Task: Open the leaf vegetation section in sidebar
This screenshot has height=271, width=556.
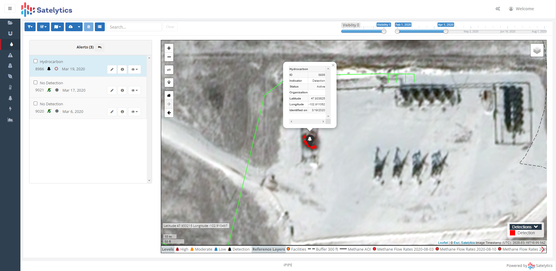Action: click(x=10, y=76)
